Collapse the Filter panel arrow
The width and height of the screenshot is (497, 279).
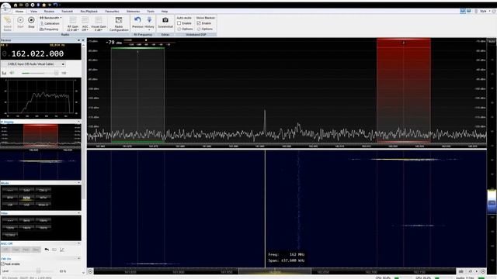click(x=79, y=213)
